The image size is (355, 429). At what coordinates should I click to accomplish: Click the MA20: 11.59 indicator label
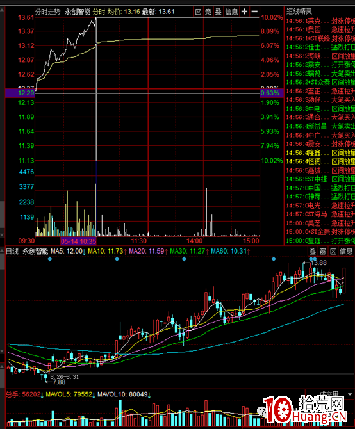pyautogui.click(x=149, y=252)
